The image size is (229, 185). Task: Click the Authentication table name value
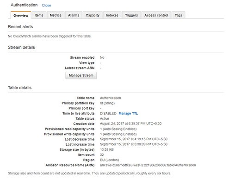(111, 98)
